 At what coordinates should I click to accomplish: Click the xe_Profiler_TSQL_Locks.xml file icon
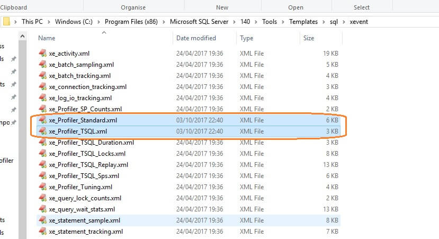[43, 154]
